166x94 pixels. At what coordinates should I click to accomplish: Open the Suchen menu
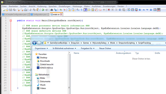[23, 7]
